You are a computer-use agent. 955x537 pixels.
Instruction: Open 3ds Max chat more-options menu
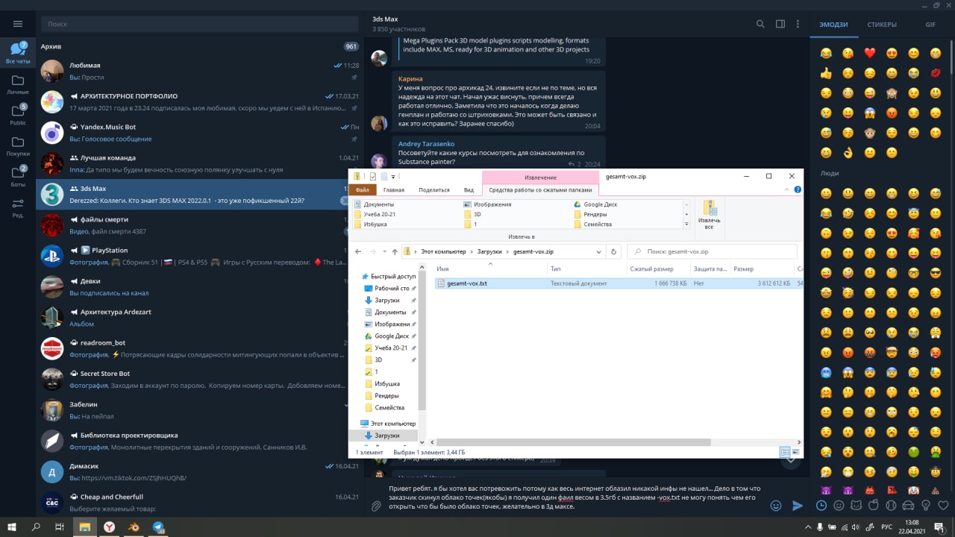click(x=799, y=24)
